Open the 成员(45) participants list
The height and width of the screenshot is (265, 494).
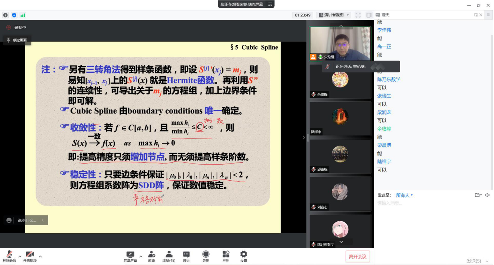[169, 256]
